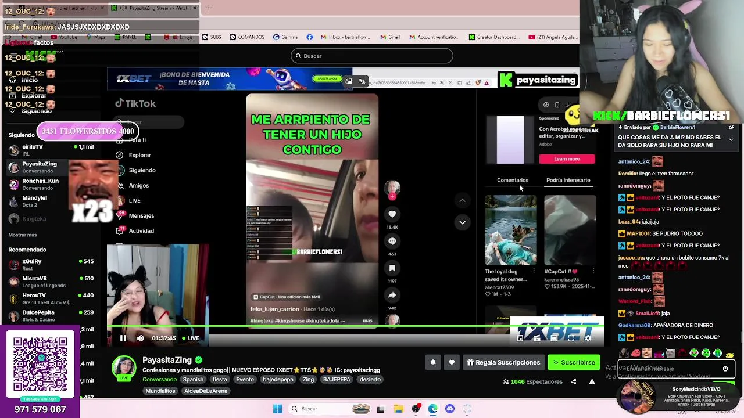Expand followed list with Mostrar más
The height and width of the screenshot is (418, 744).
[23, 235]
